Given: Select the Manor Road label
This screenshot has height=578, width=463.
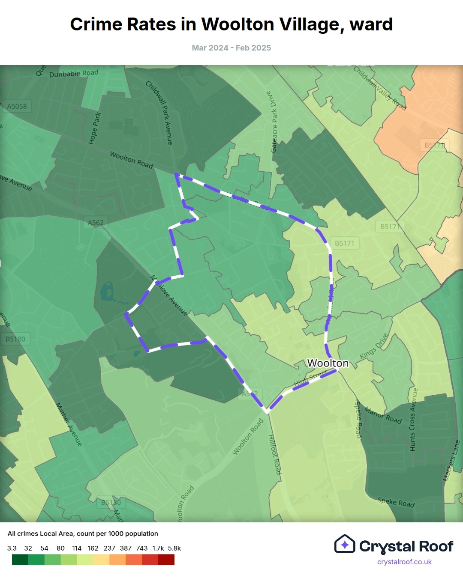Looking at the screenshot, I should click(383, 415).
